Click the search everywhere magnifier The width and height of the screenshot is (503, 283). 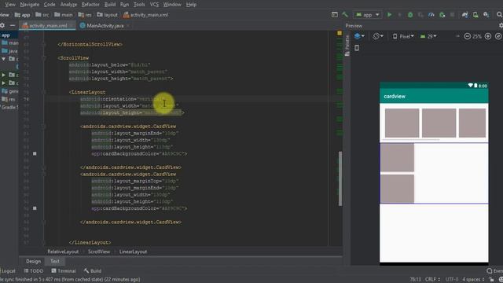(499, 15)
